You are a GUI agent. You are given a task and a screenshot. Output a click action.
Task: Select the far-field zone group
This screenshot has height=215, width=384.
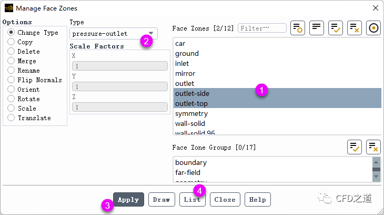[x=188, y=172]
